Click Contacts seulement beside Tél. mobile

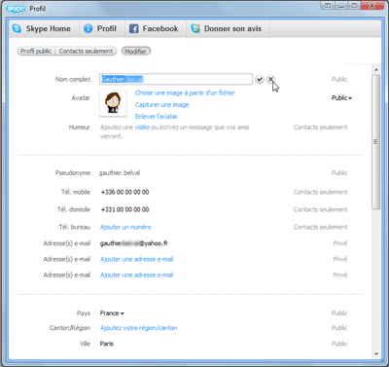pyautogui.click(x=320, y=192)
